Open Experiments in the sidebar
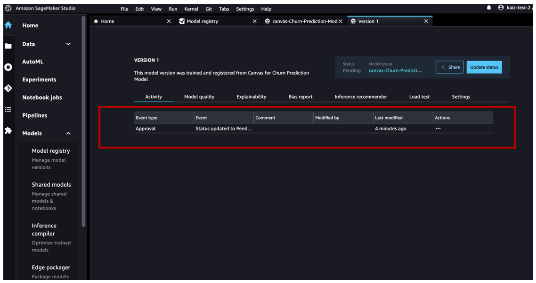Viewport: 536px width, 283px height. [x=39, y=79]
